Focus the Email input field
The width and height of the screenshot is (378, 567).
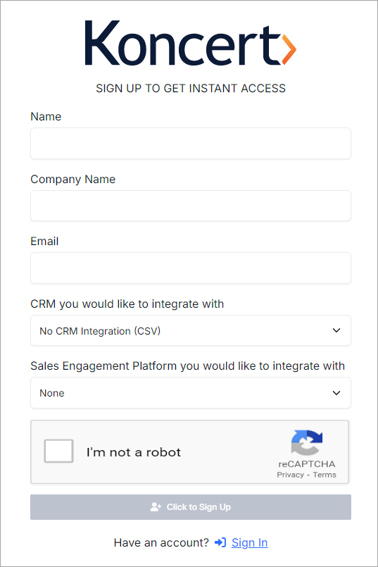point(191,268)
